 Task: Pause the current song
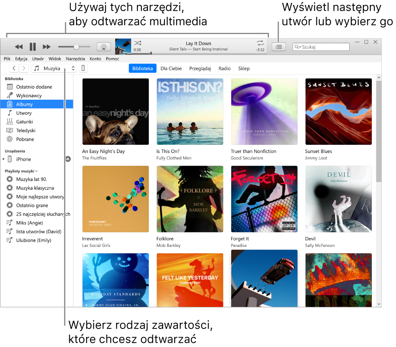[x=32, y=47]
